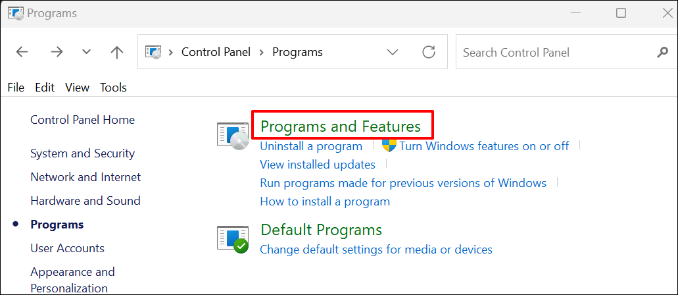This screenshot has height=295, width=678.
Task: Click the forward navigation arrow
Action: click(x=56, y=52)
